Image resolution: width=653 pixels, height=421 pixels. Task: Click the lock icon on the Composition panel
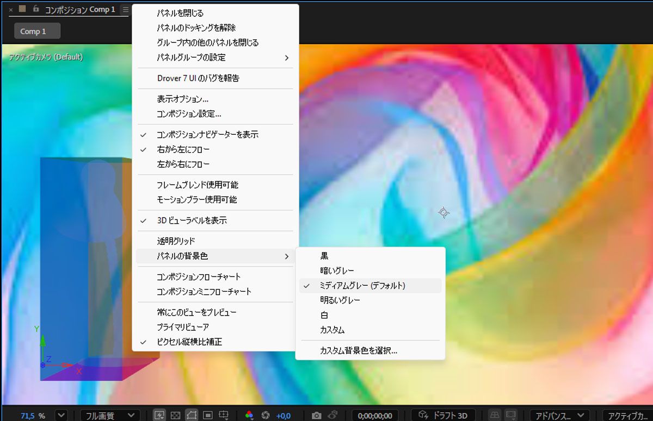(x=36, y=9)
